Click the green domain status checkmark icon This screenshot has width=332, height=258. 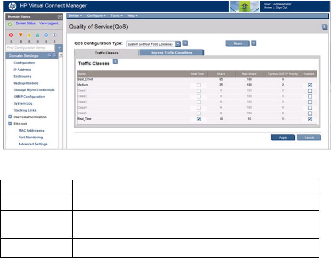(10, 24)
